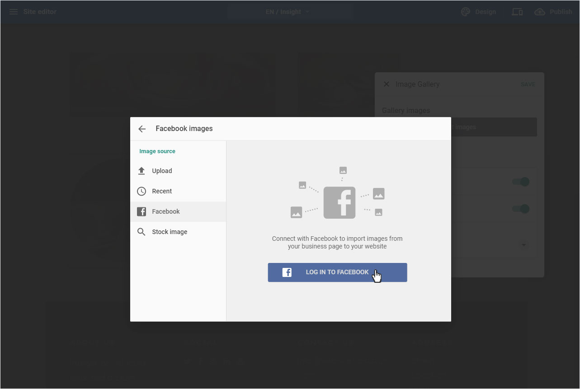Click the Image source heading
Screen dimensions: 580x389
pos(157,151)
